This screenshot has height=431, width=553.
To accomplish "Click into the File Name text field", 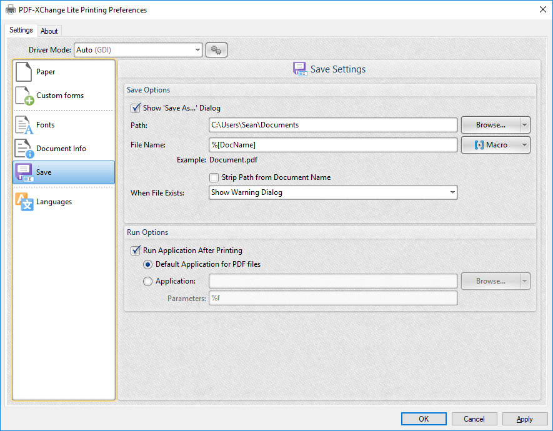I will (333, 145).
